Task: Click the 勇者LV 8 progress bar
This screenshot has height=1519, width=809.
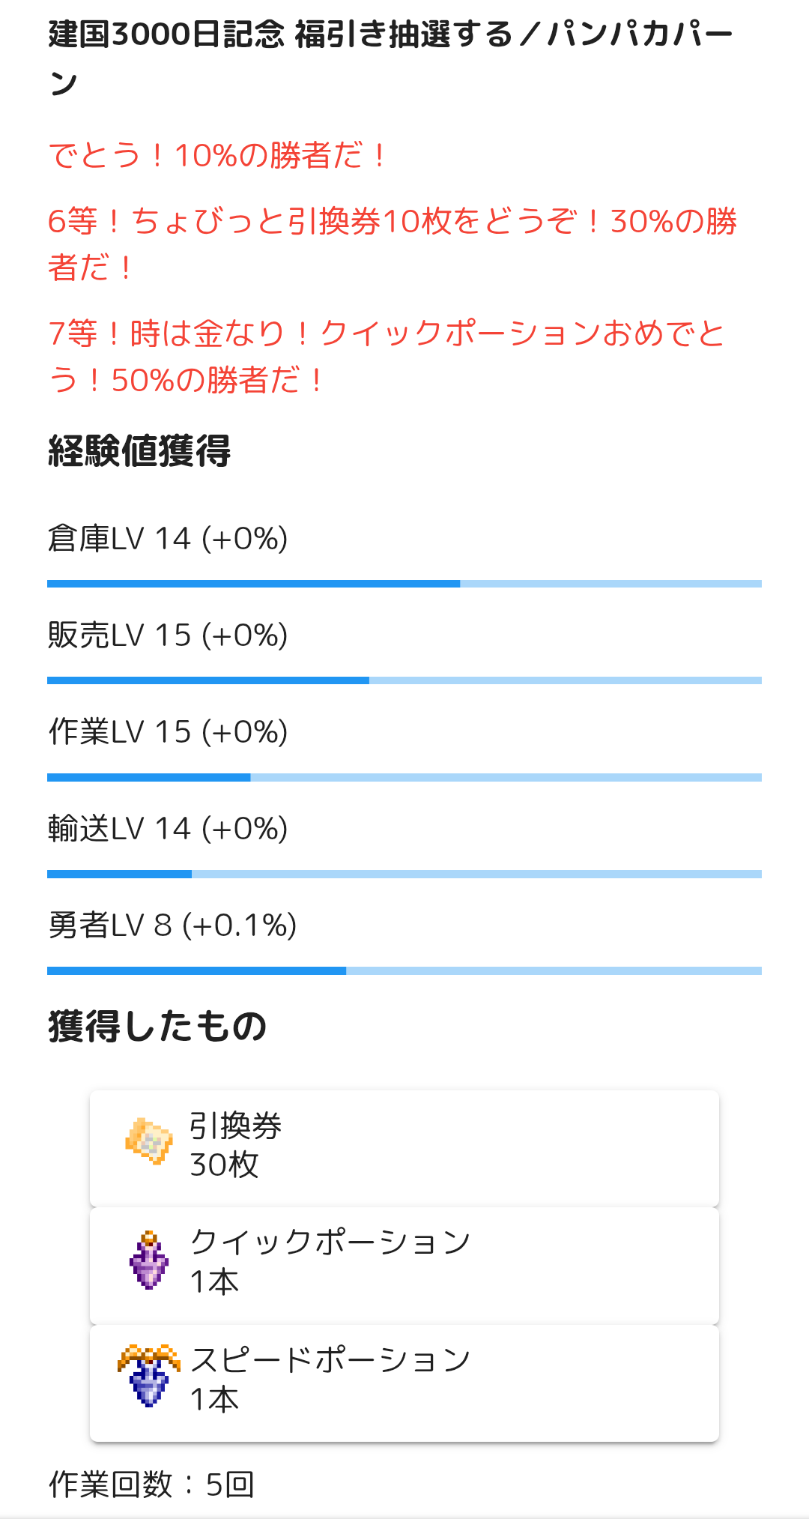Action: click(x=404, y=970)
